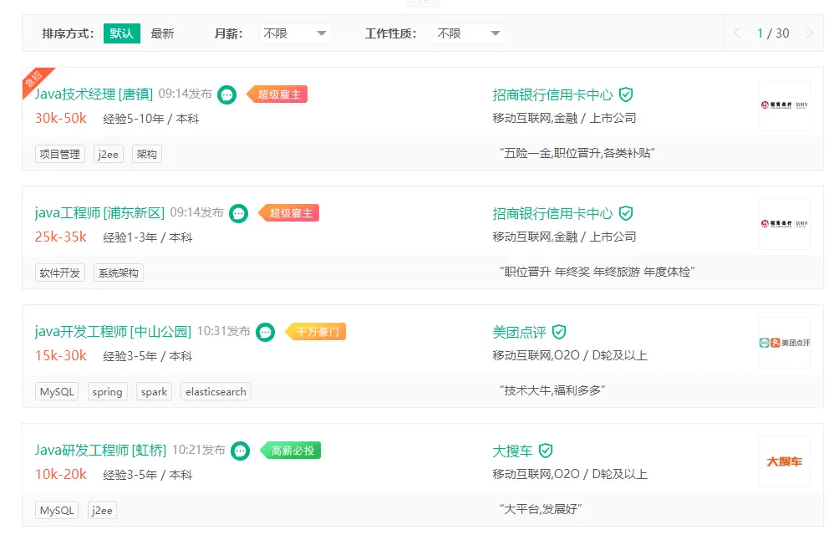
Task: Click 移动互联网,O2O / D轮及以上 under 美团点评
Action: (570, 356)
